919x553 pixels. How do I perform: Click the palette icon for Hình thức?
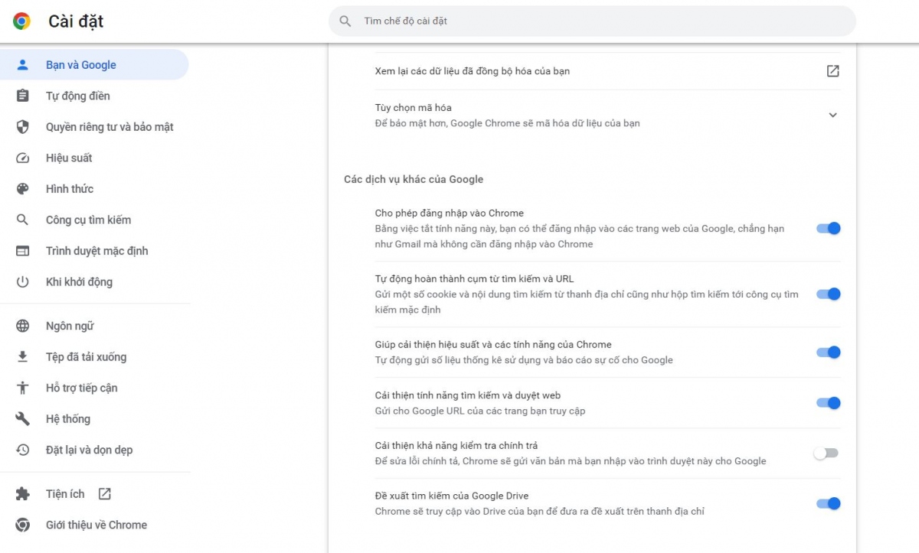23,189
